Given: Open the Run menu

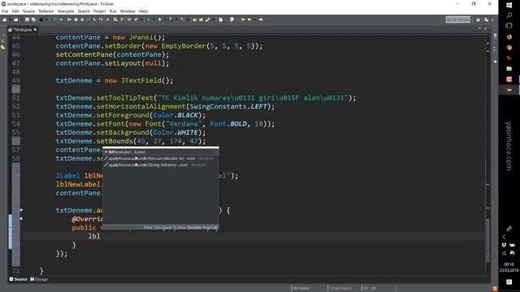Looking at the screenshot, I should 113,11.
